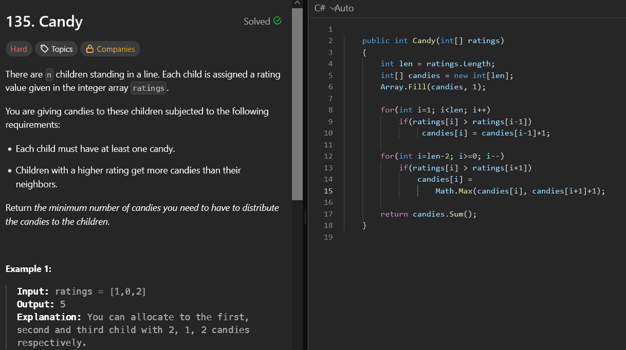Click the green Solved checkmark icon
The image size is (626, 350).
coord(278,21)
